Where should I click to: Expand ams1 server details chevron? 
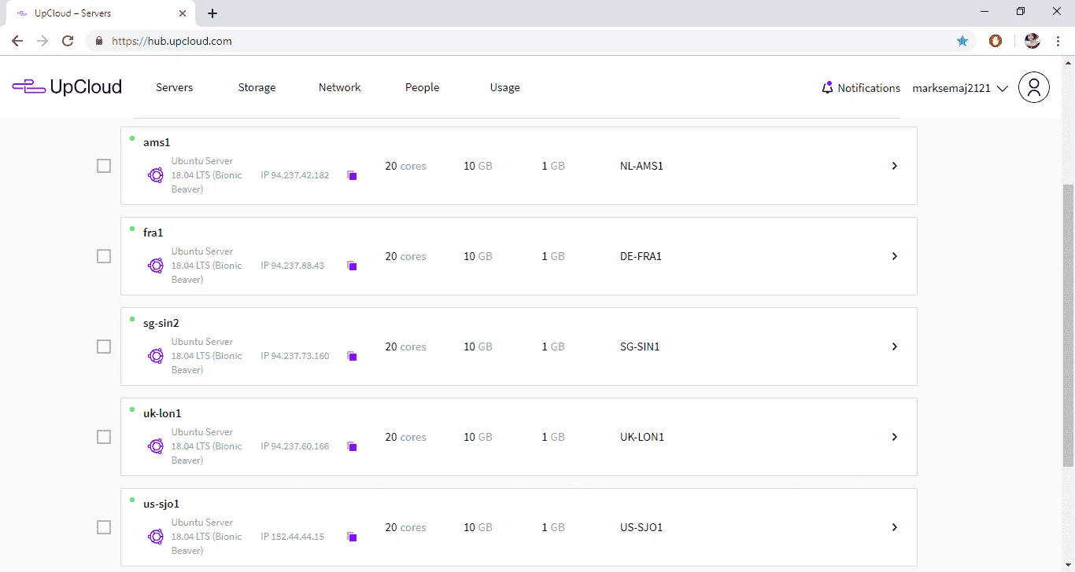(x=894, y=166)
